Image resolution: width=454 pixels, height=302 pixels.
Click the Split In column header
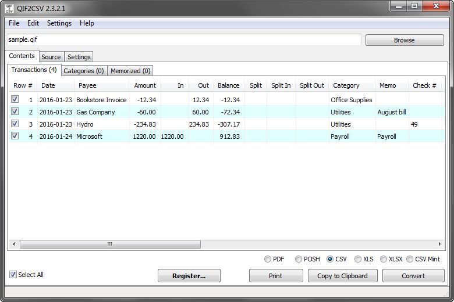point(281,85)
